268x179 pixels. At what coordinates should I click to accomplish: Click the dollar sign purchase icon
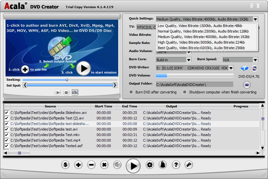[x=65, y=165]
